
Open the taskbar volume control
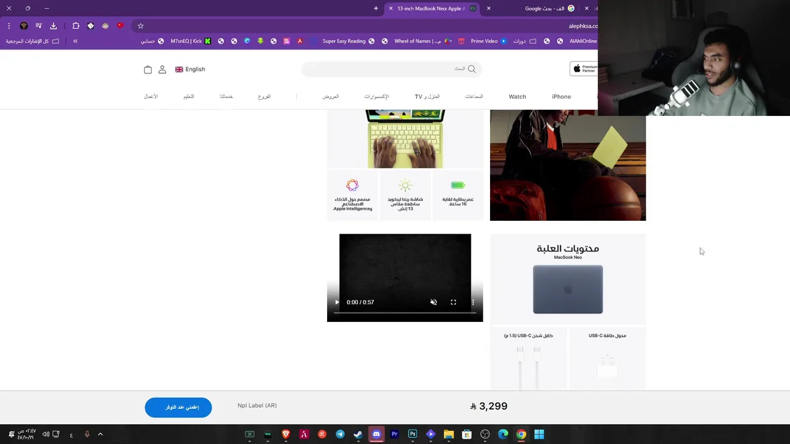click(46, 434)
